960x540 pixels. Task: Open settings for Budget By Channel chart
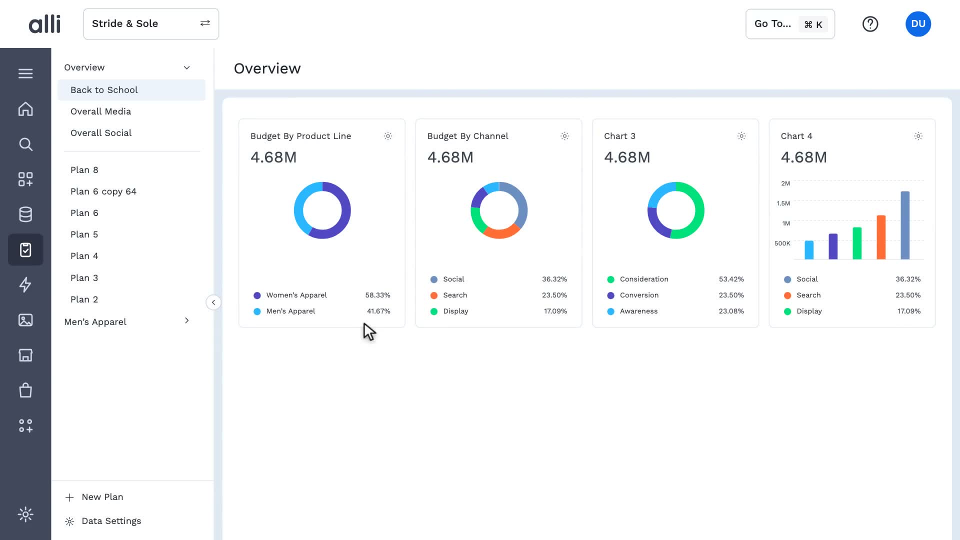pyautogui.click(x=564, y=136)
